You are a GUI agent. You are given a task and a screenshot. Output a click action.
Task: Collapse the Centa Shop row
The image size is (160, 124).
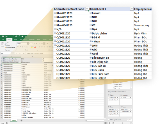pyautogui.click(x=22, y=111)
